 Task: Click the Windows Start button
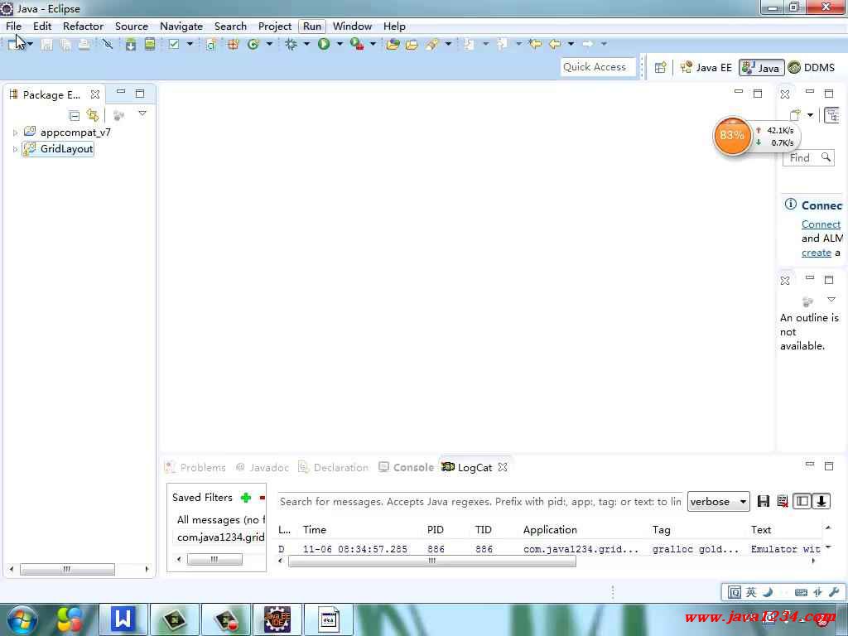pyautogui.click(x=21, y=619)
